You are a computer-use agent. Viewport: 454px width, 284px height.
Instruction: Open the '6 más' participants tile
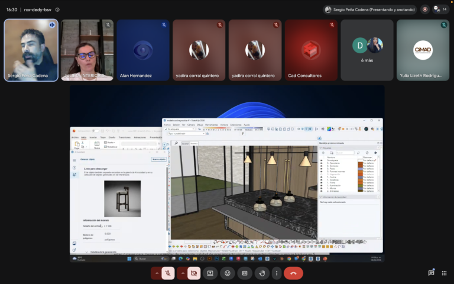[367, 50]
